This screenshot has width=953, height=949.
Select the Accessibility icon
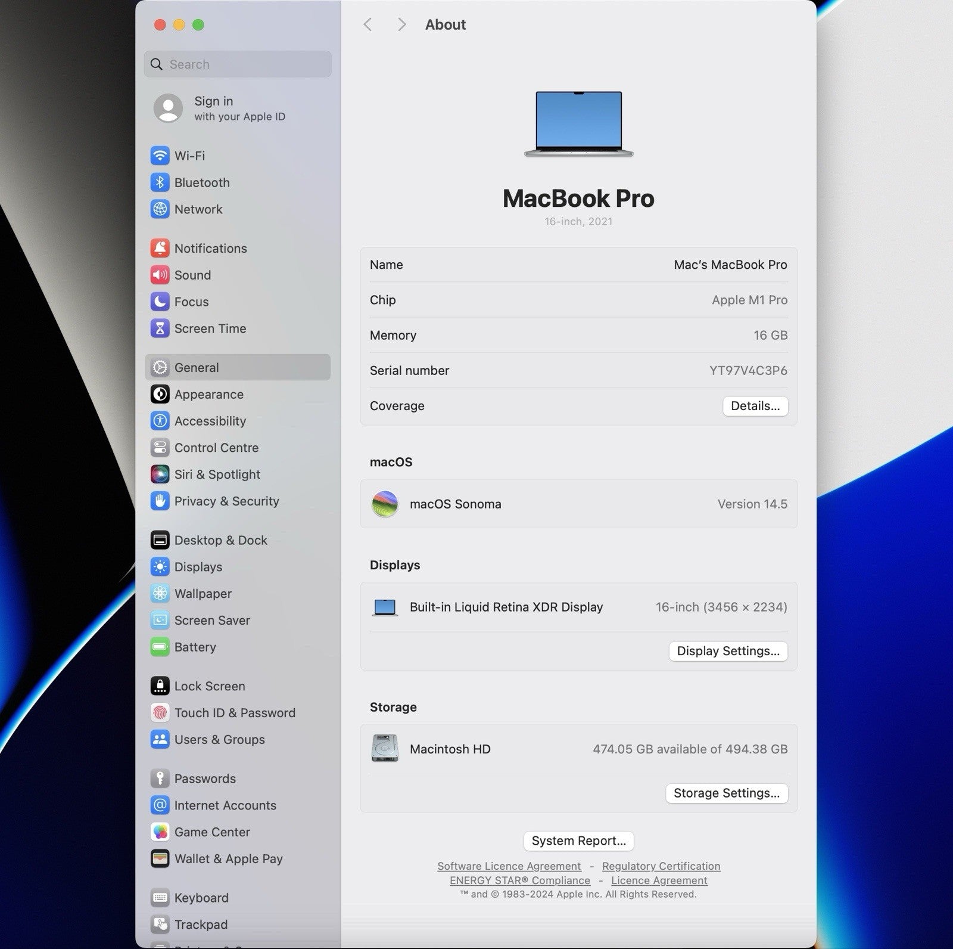(160, 421)
